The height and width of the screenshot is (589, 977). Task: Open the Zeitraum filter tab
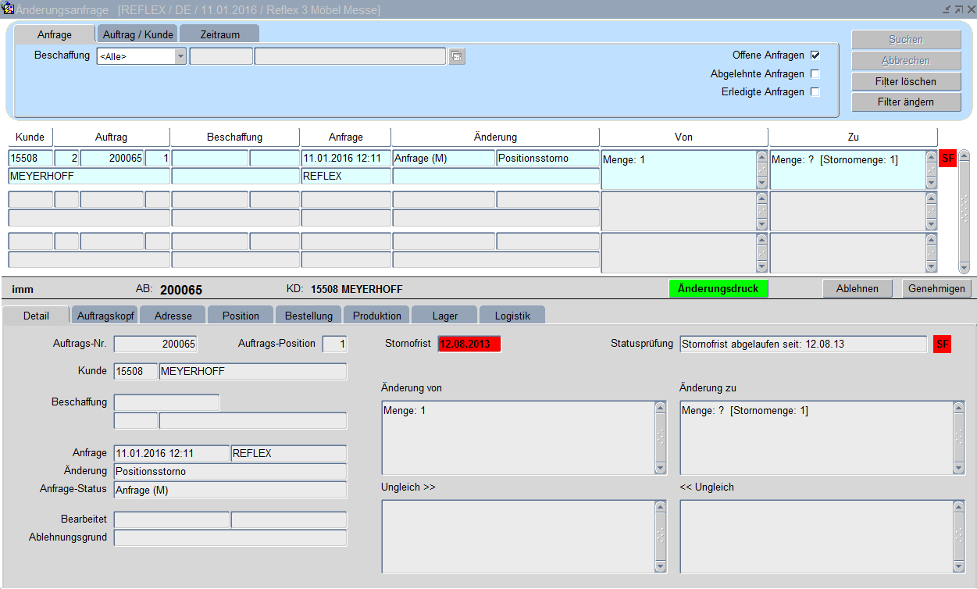coord(219,34)
